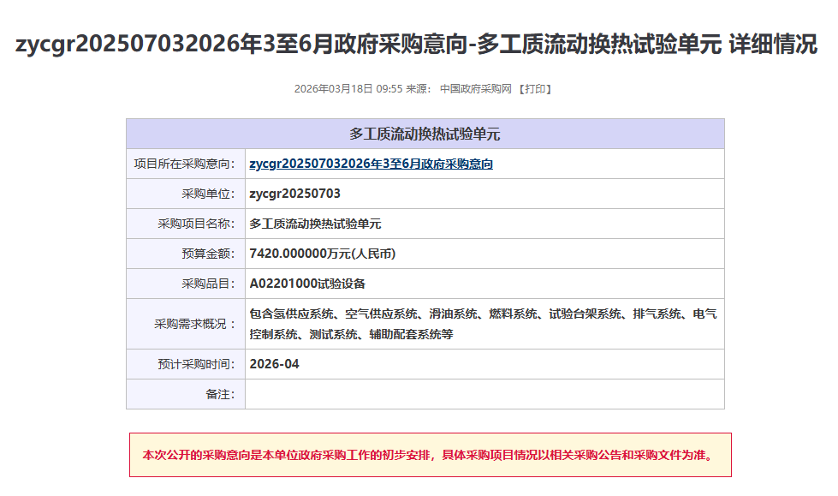Click the page title heading
Viewport: 838px width, 496px height.
click(x=417, y=45)
